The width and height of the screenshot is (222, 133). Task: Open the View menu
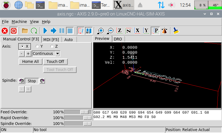coord(34,22)
